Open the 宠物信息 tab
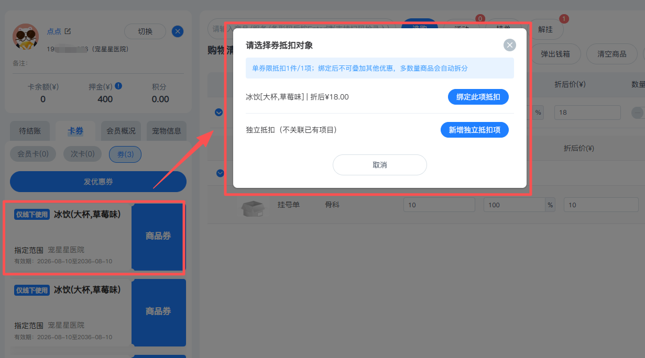Screen dimensions: 645x358 [x=167, y=131]
